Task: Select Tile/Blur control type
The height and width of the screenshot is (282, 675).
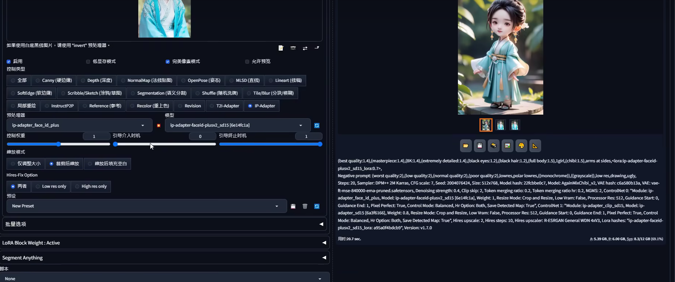Action: (x=270, y=93)
